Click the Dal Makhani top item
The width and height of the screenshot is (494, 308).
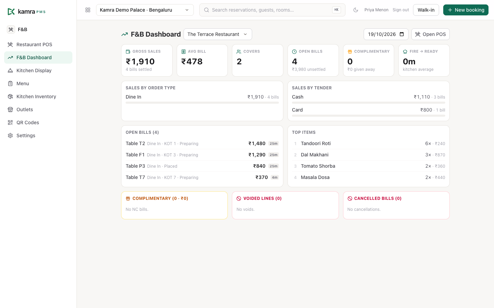coord(368,155)
